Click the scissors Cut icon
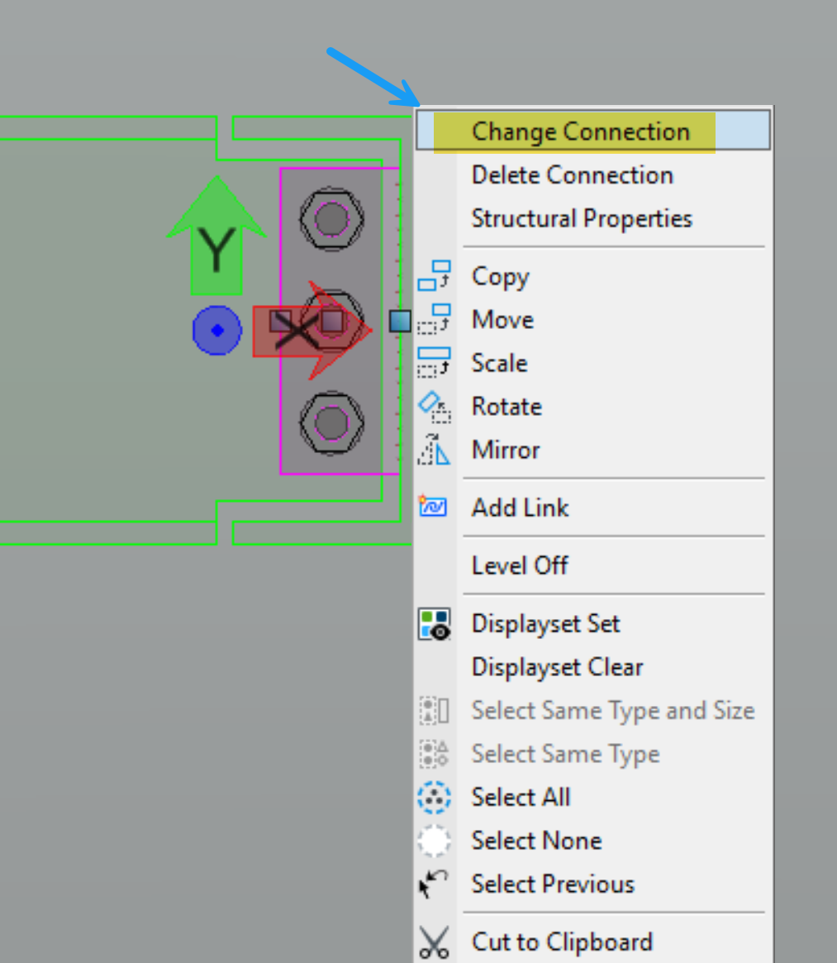837x963 pixels. point(434,942)
